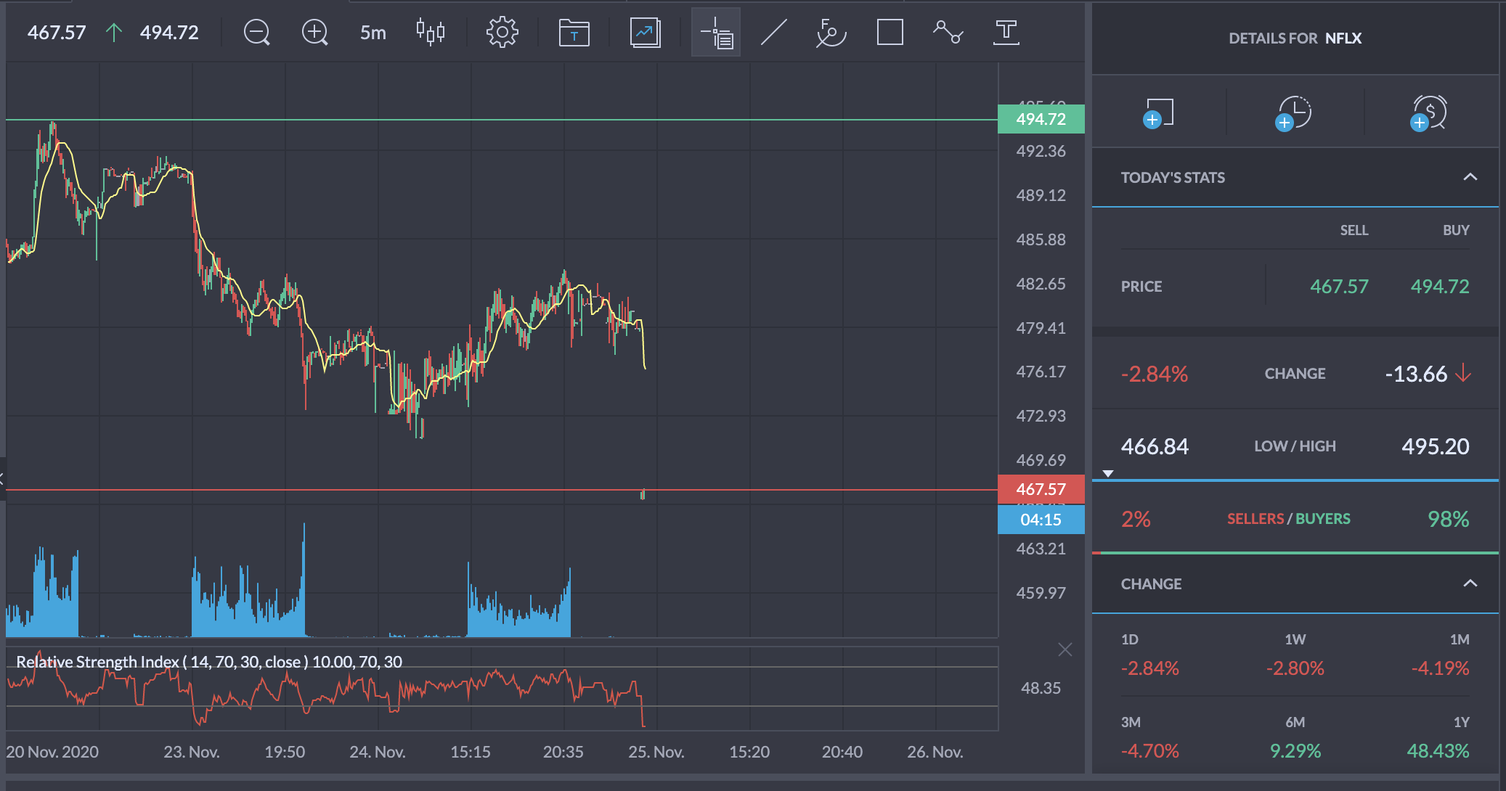
Task: Select the trend line drawing tool
Action: click(773, 33)
